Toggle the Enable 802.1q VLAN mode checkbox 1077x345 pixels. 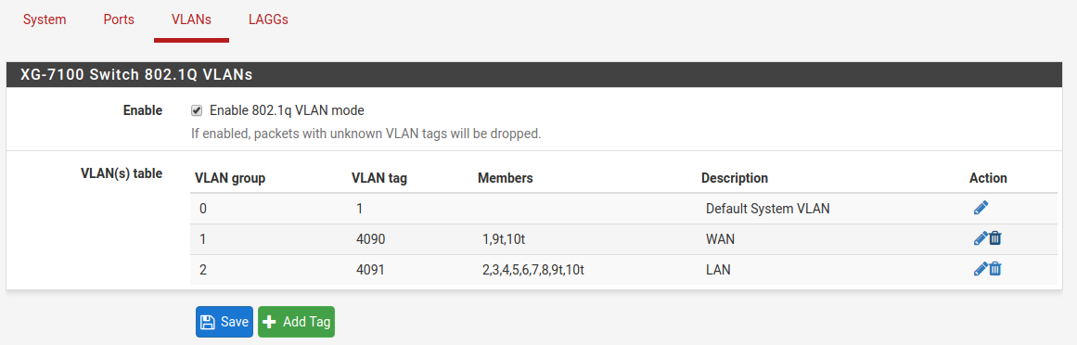click(197, 110)
